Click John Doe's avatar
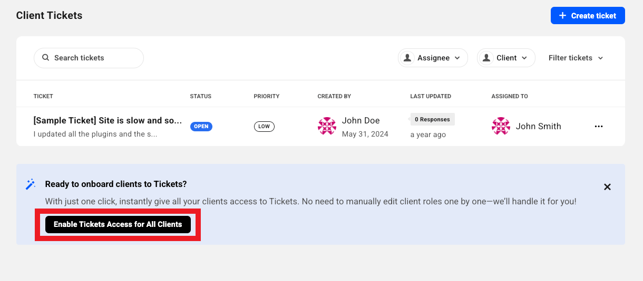Viewport: 643px width, 281px height. pos(327,126)
